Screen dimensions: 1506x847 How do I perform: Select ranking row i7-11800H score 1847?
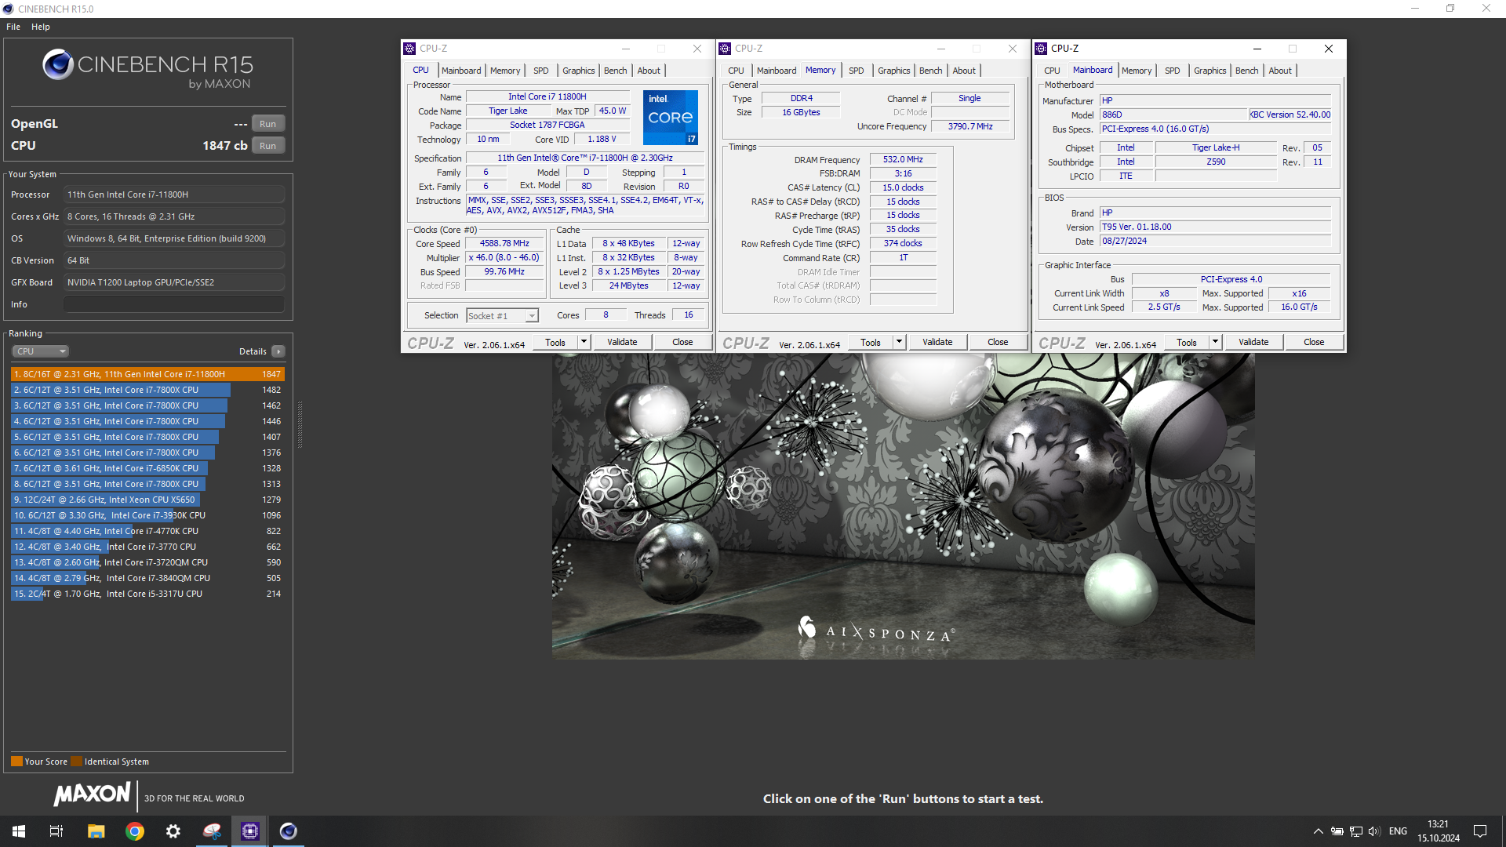pos(147,374)
